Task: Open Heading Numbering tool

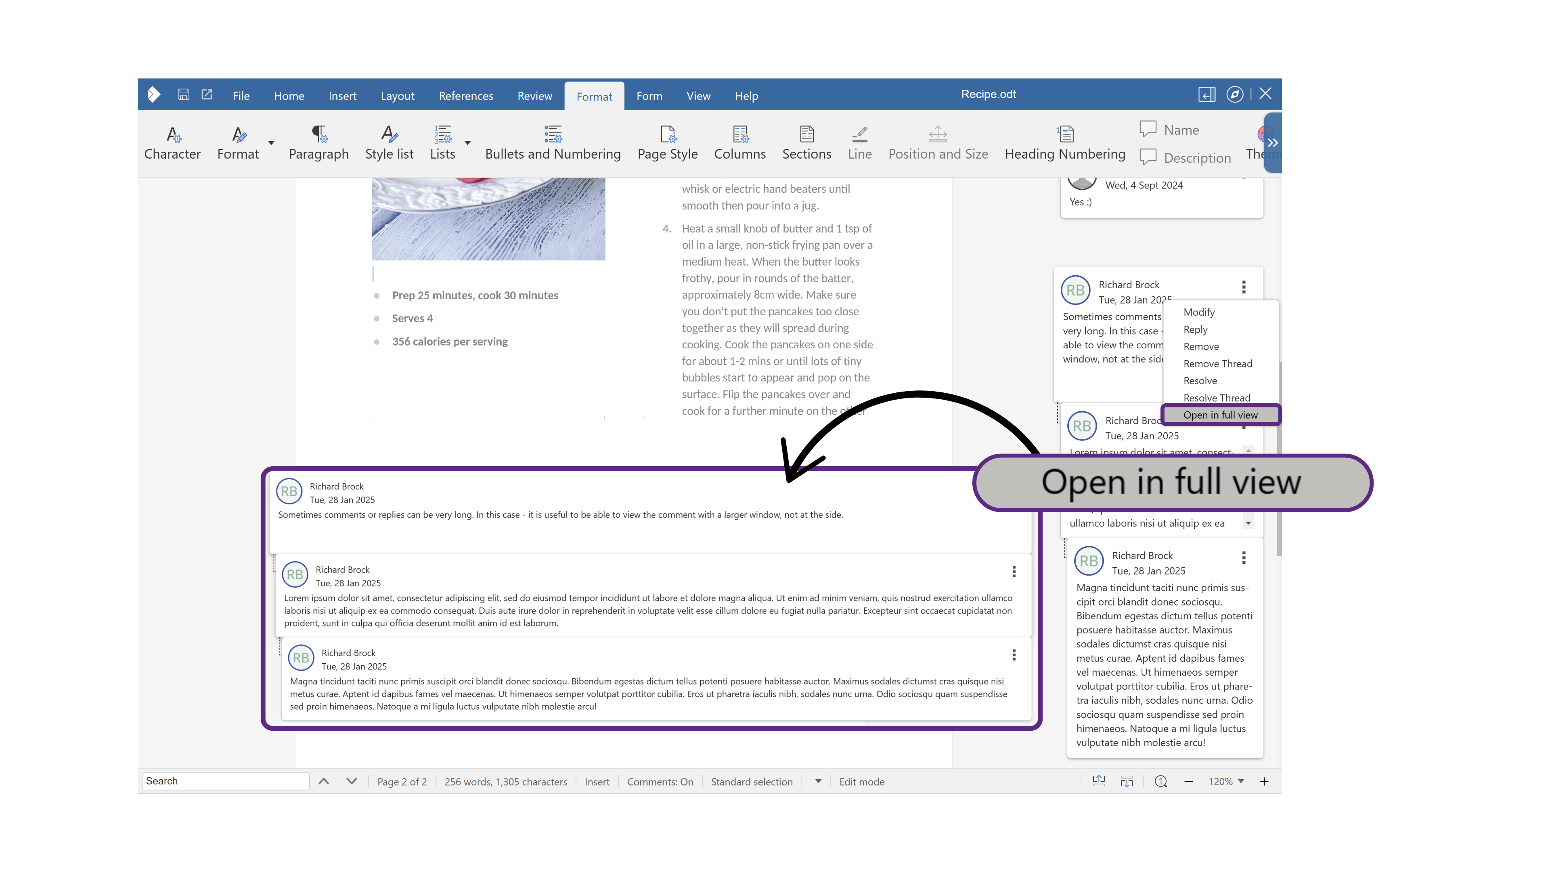Action: click(1065, 143)
